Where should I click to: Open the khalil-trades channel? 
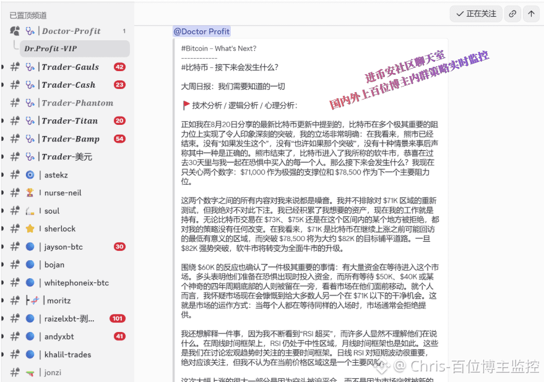(68, 354)
